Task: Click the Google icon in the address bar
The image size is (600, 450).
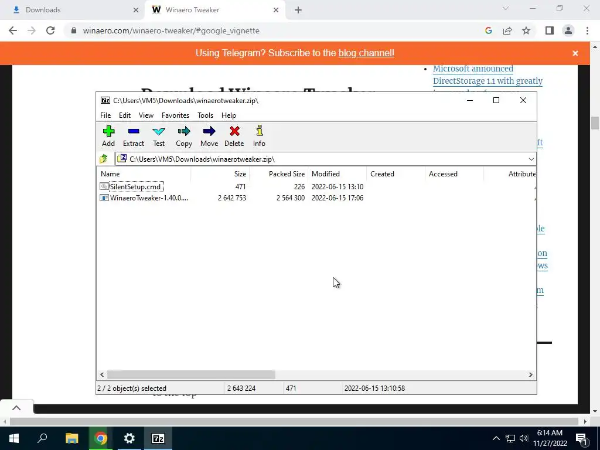Action: (x=489, y=30)
